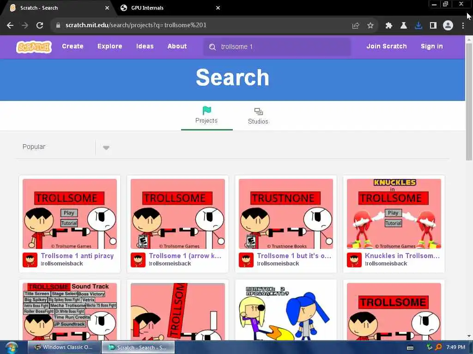This screenshot has width=473, height=354.
Task: Open the Trollsome Sound Track thumbnail
Action: [x=70, y=312]
